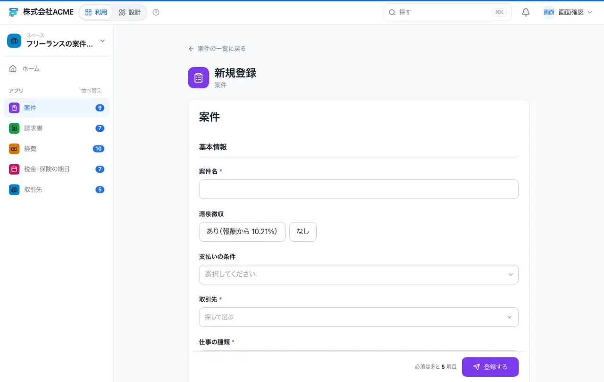Click 必須はあと 5 項目 text
Viewport: 604px width, 382px height.
[x=436, y=367]
